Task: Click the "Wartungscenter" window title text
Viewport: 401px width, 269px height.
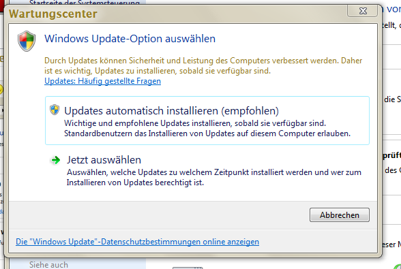Action: (53, 14)
